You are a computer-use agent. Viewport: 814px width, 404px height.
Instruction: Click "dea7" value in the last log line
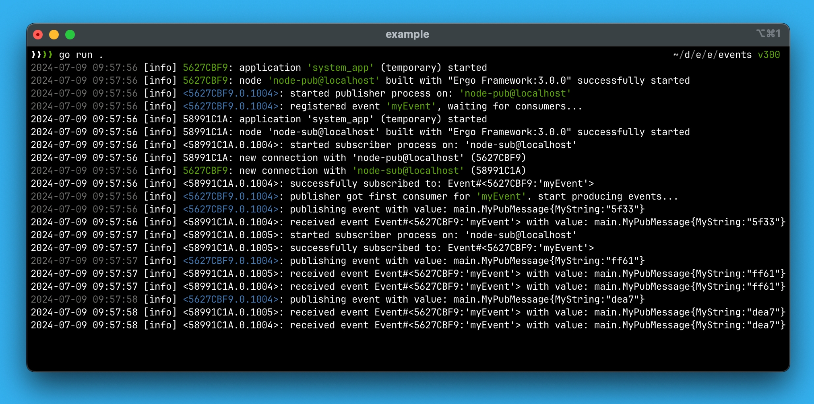[x=763, y=325]
